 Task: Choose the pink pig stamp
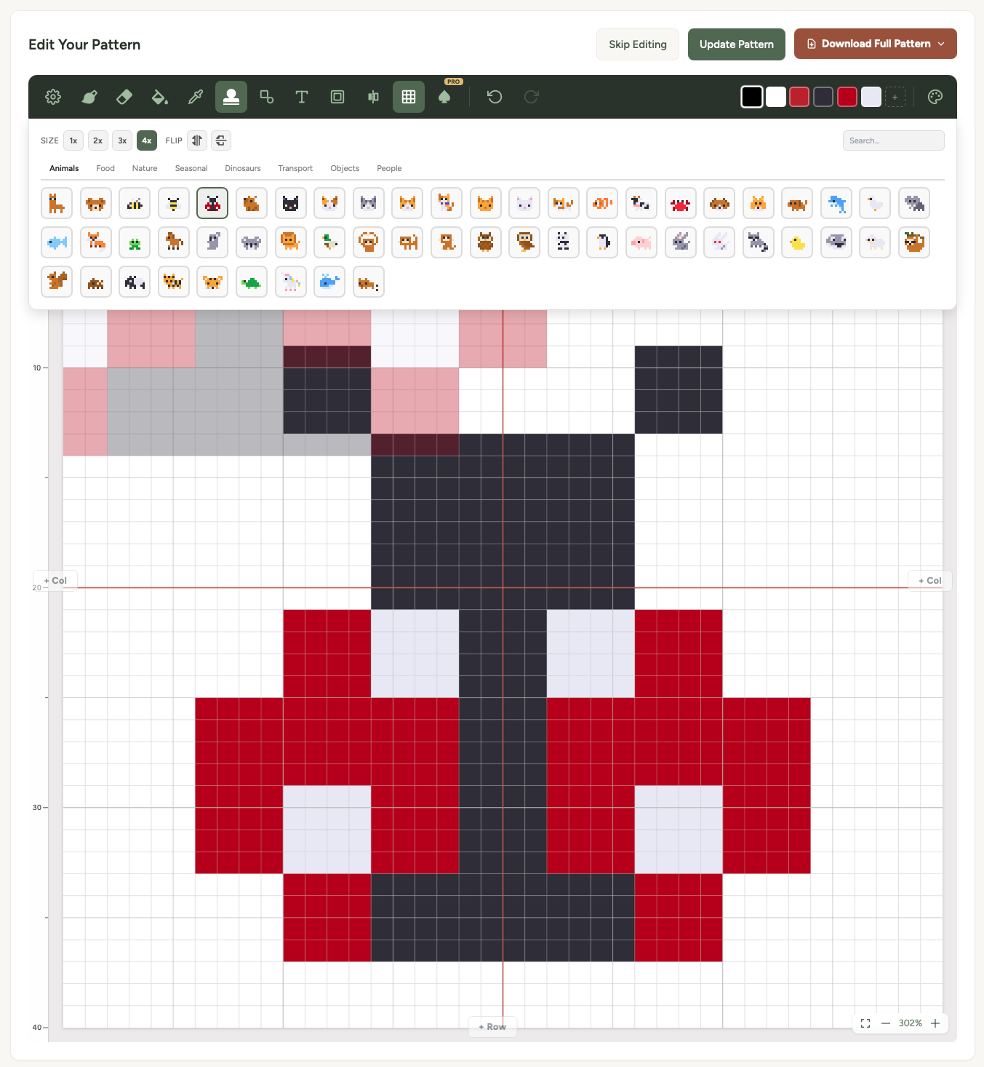pos(641,242)
